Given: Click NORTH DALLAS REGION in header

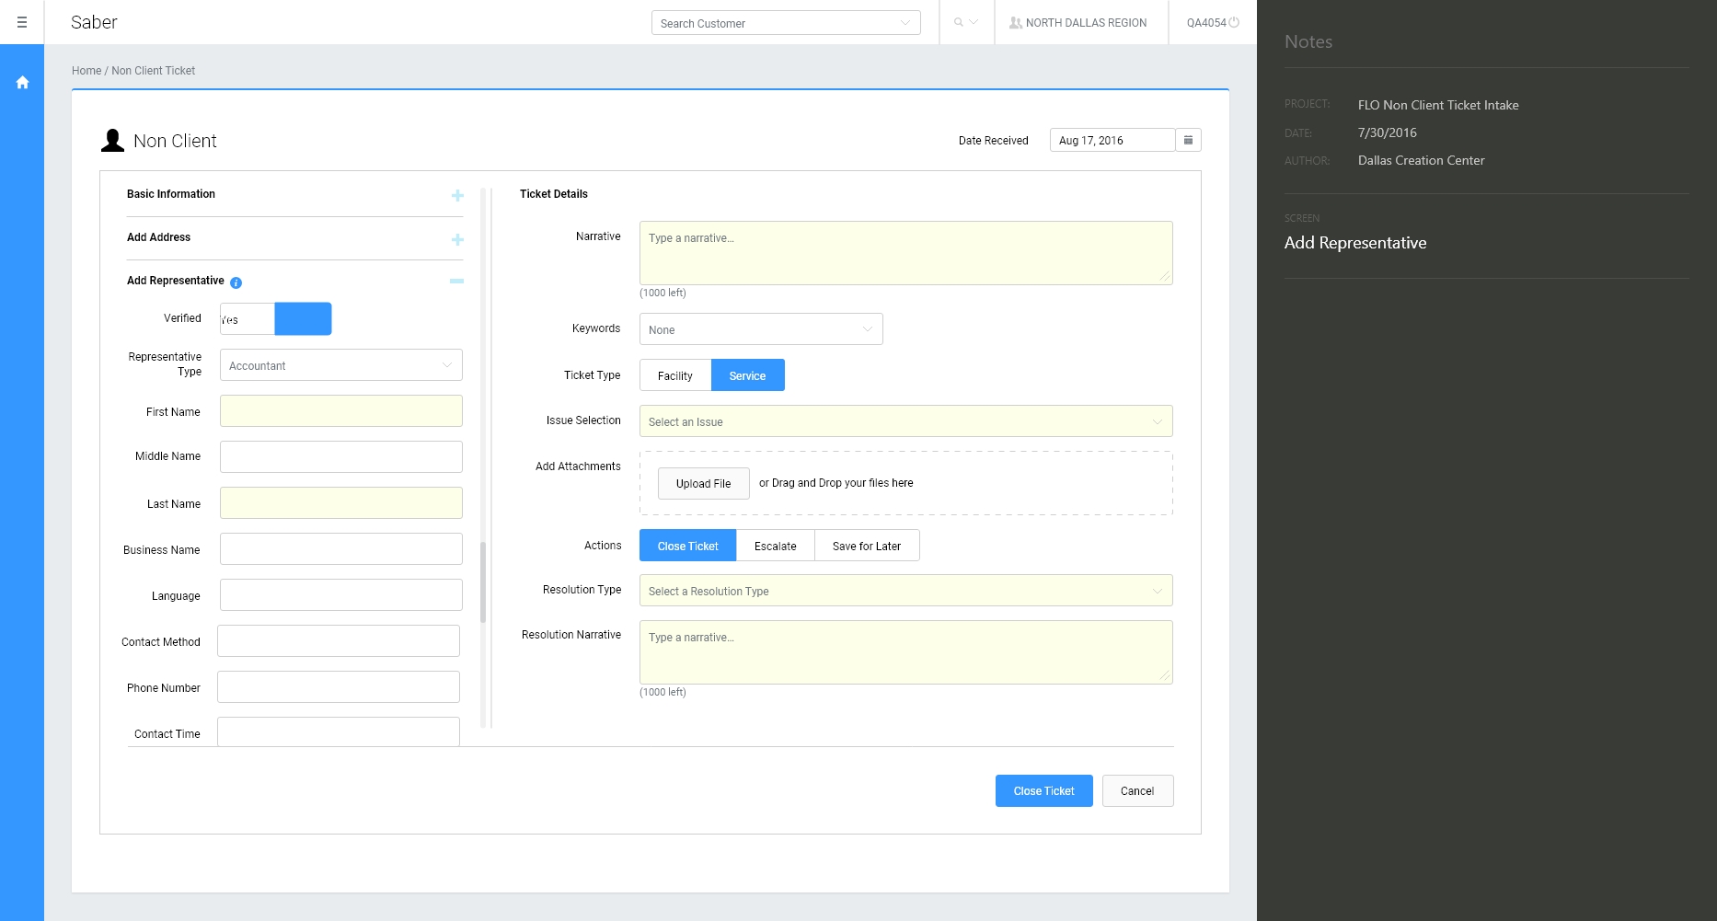Looking at the screenshot, I should coord(1087,23).
